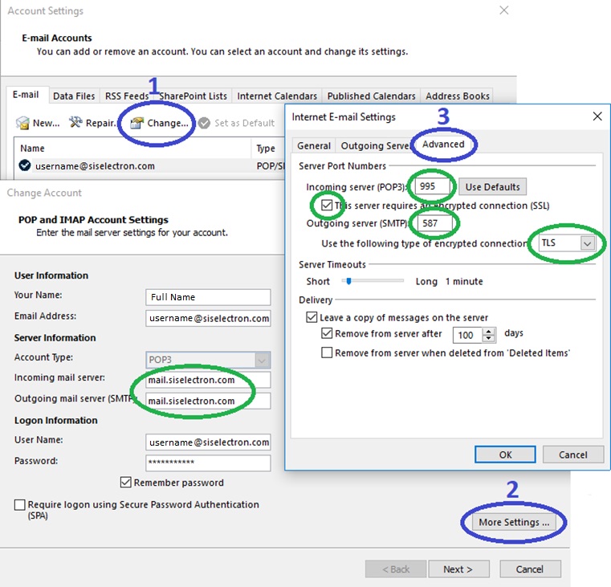
Task: Click the Next button
Action: point(458,569)
